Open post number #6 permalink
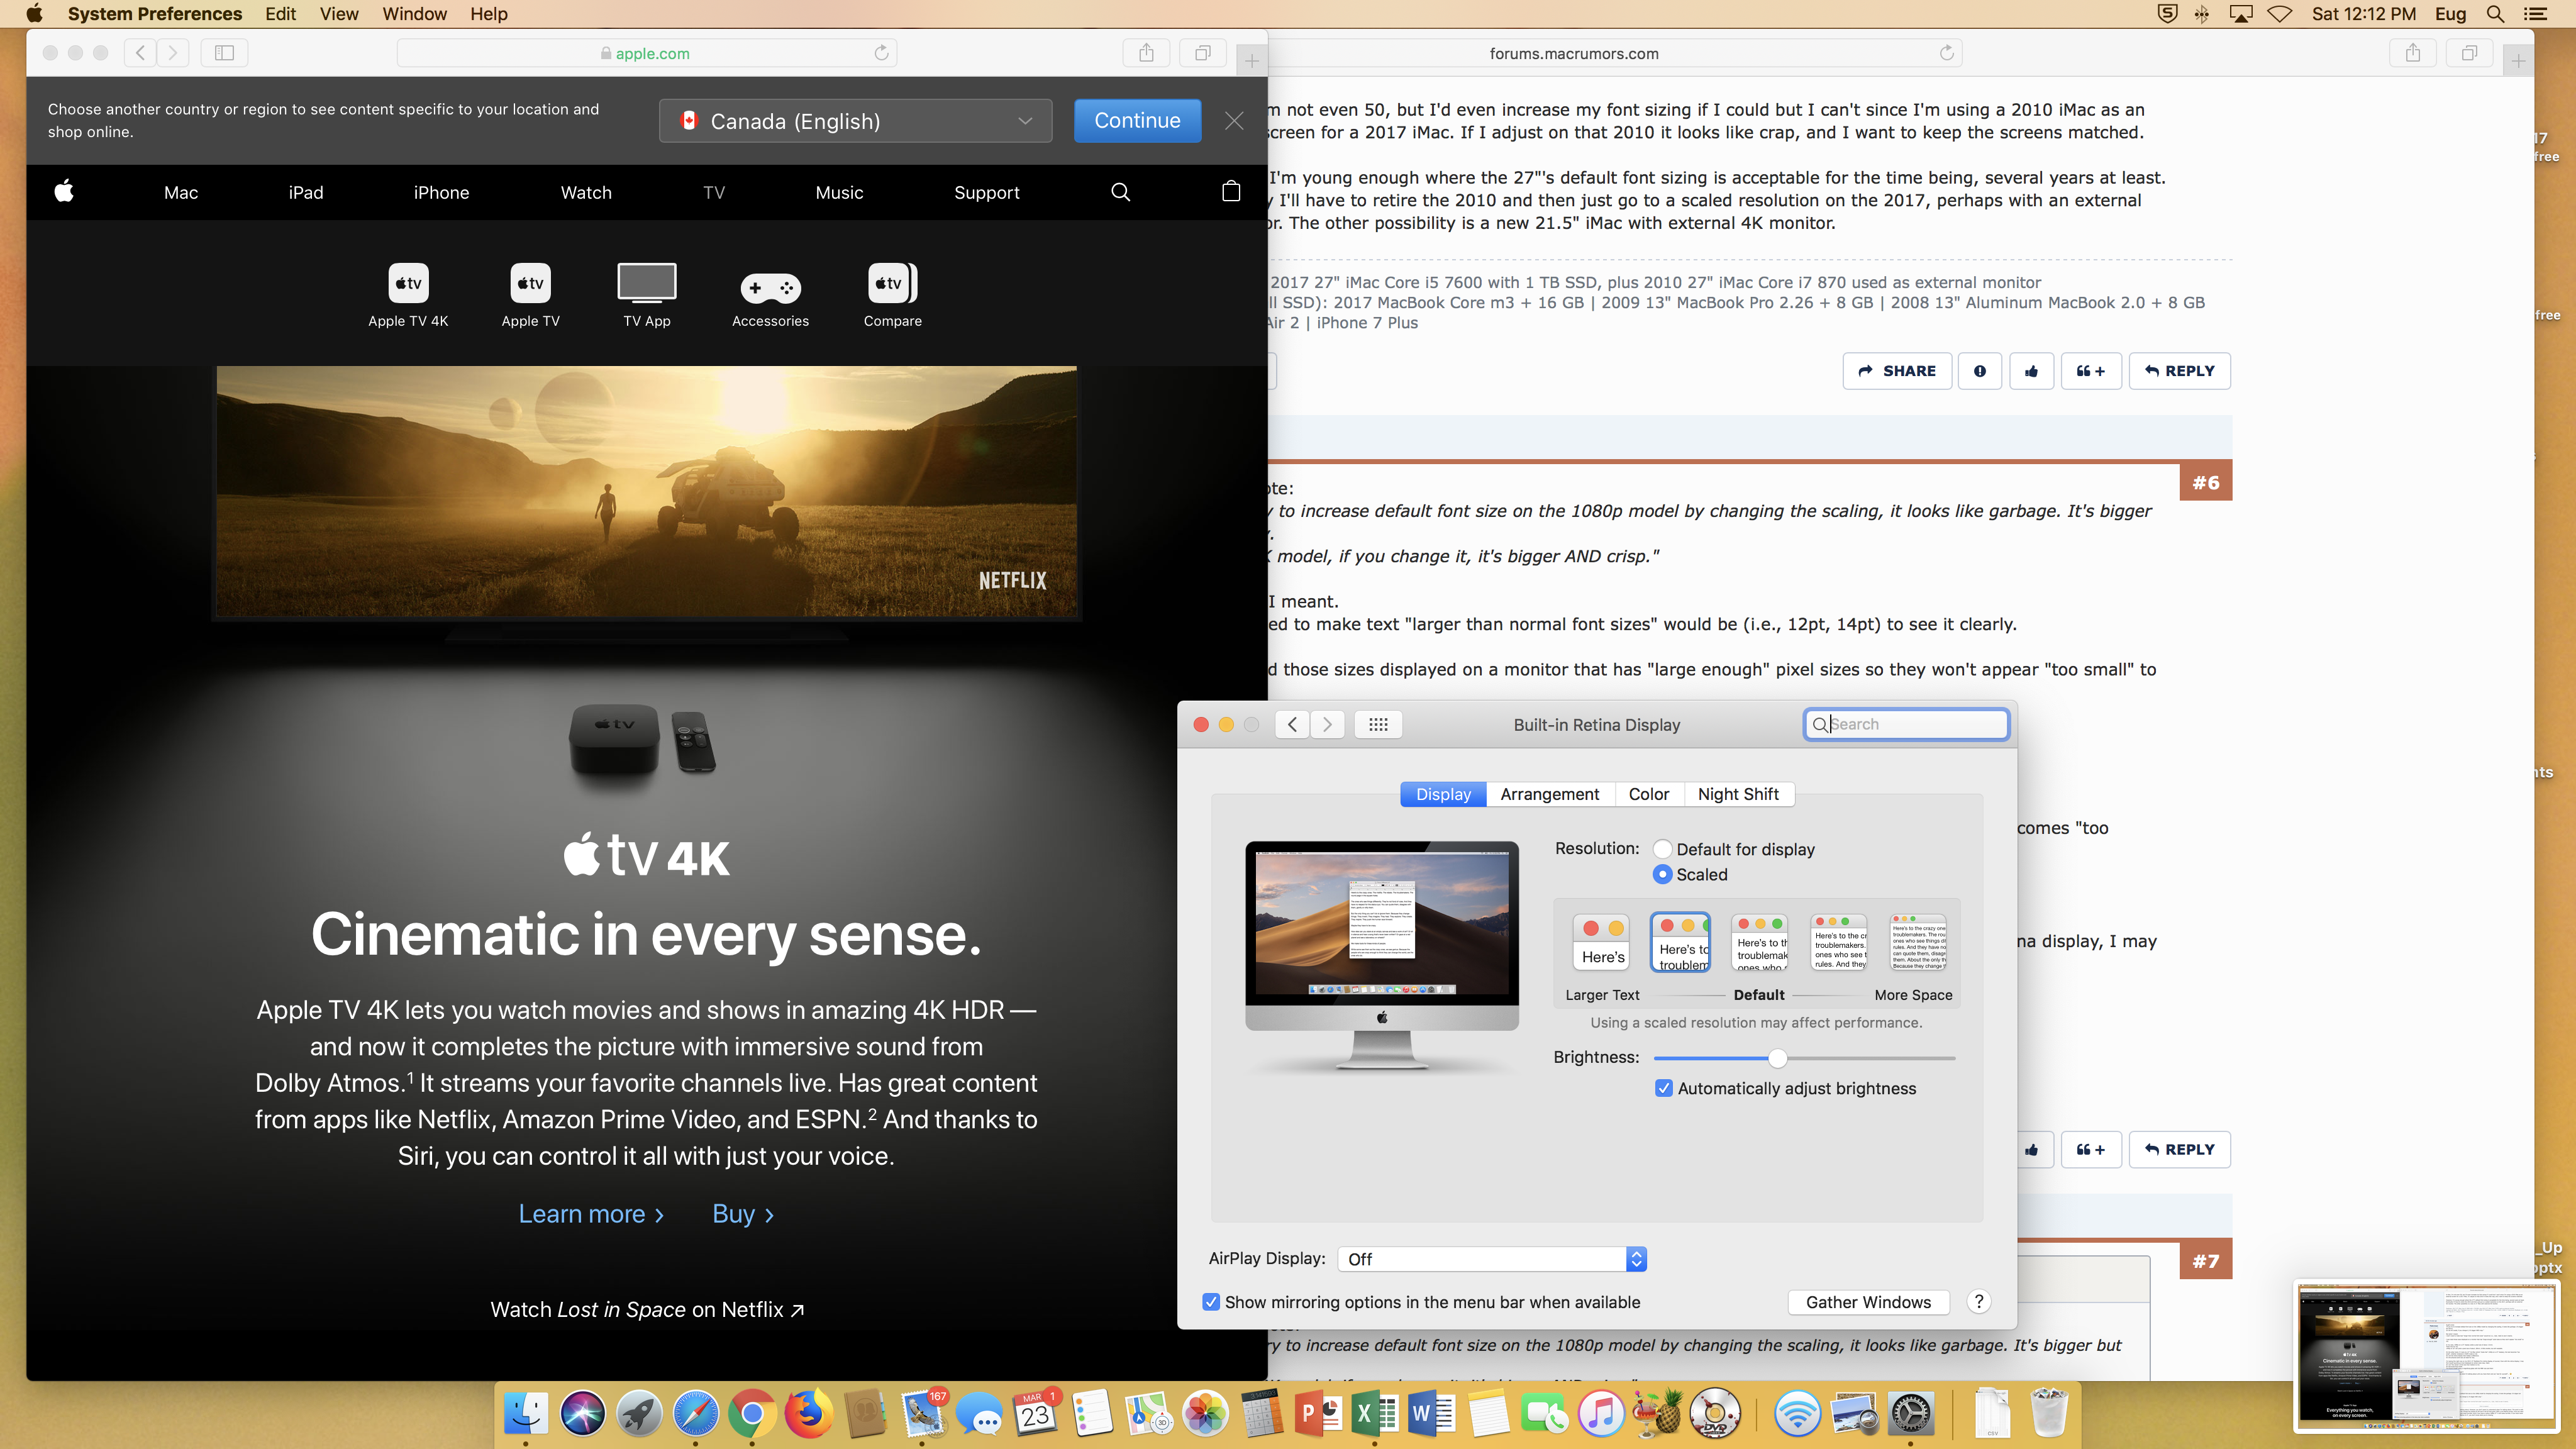 tap(2205, 482)
